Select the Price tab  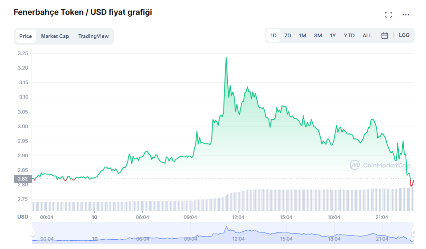click(26, 36)
